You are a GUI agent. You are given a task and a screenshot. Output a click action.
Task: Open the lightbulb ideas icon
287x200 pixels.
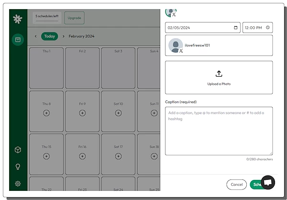pos(18,167)
